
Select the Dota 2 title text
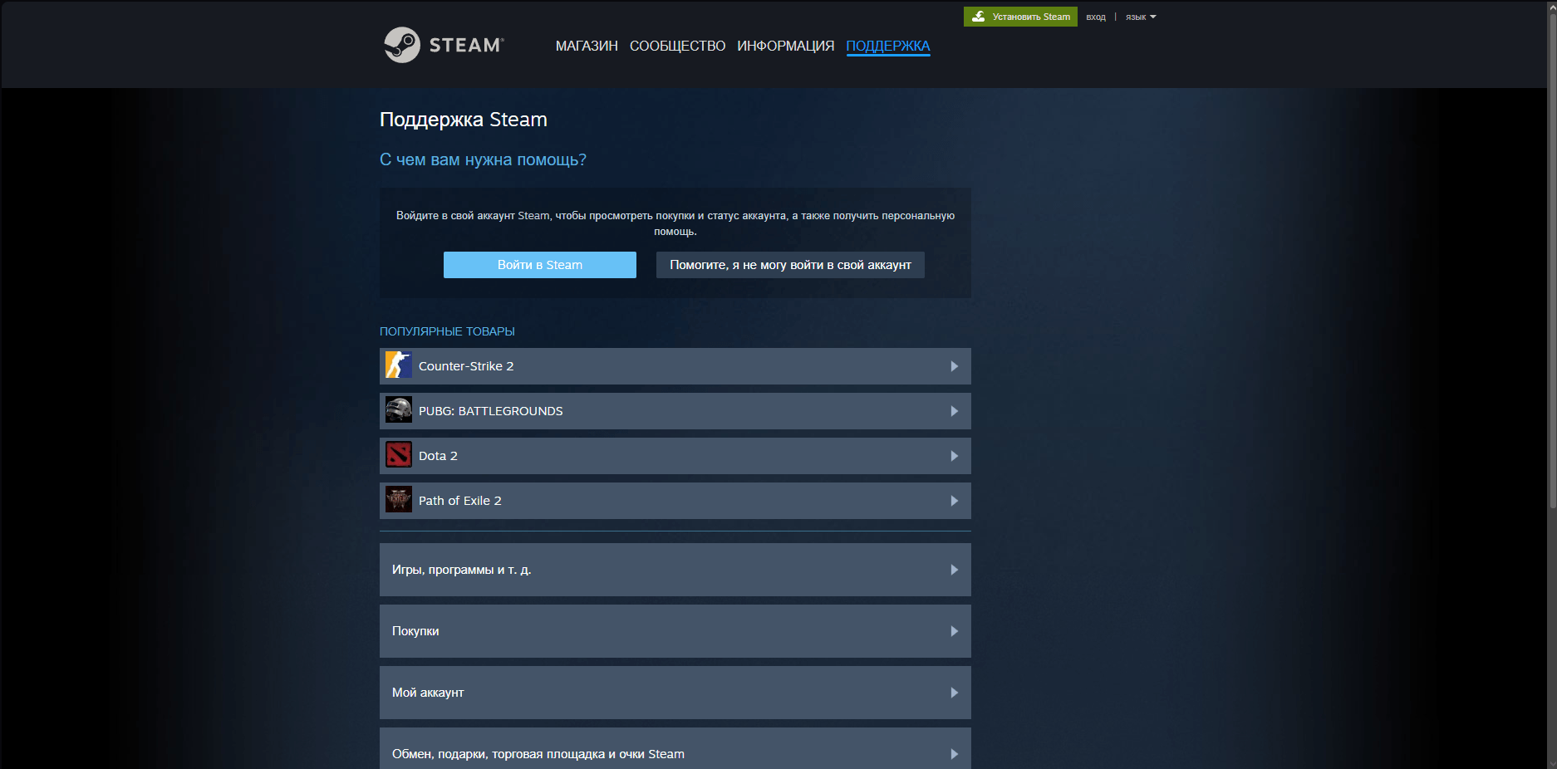tap(438, 456)
